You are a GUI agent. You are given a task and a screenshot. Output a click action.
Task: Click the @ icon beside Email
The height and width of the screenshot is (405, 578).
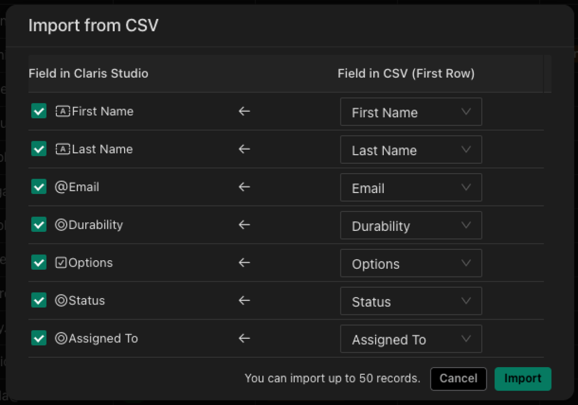tap(61, 187)
